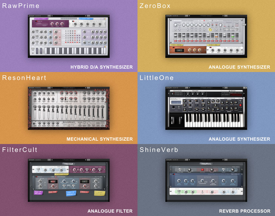Click the FilterCult nameplate at top of rack
This screenshot has height=216, width=275.
[69, 163]
